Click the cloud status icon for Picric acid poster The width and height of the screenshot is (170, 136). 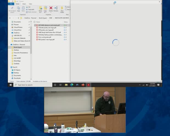[x=64, y=37]
